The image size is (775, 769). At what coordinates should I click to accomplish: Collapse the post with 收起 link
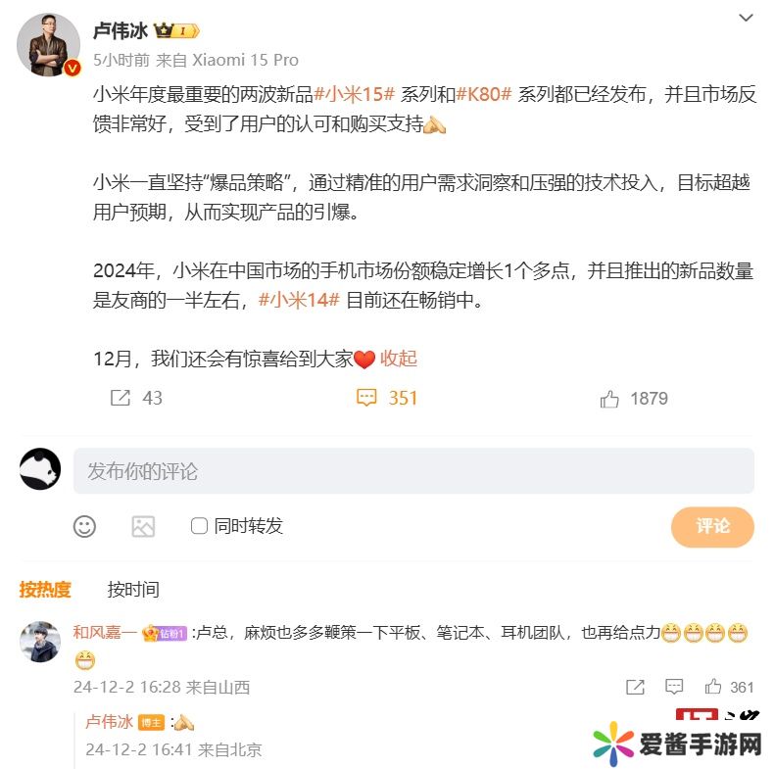(x=399, y=359)
